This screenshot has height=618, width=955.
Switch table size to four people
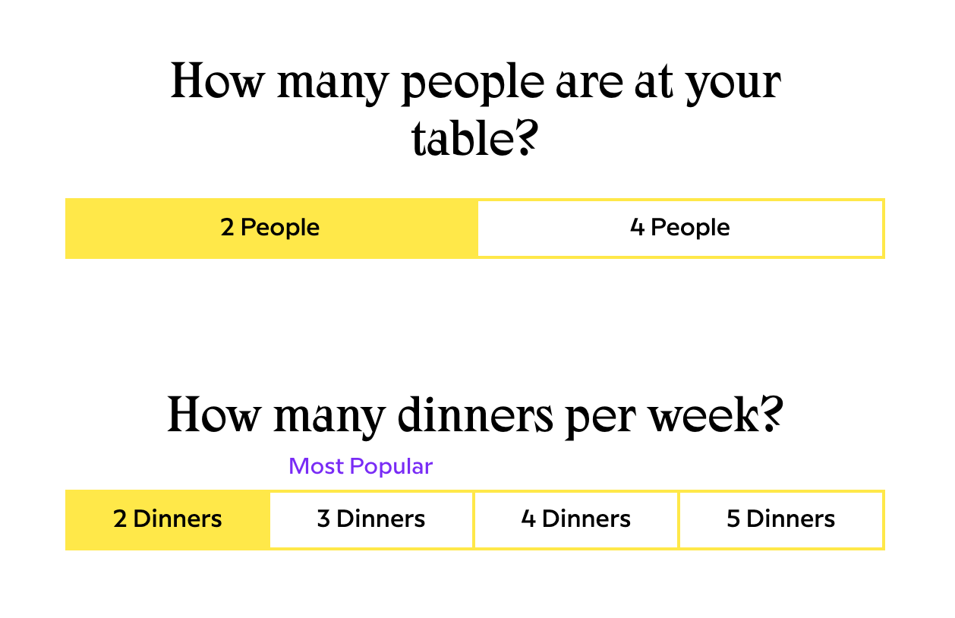point(680,228)
